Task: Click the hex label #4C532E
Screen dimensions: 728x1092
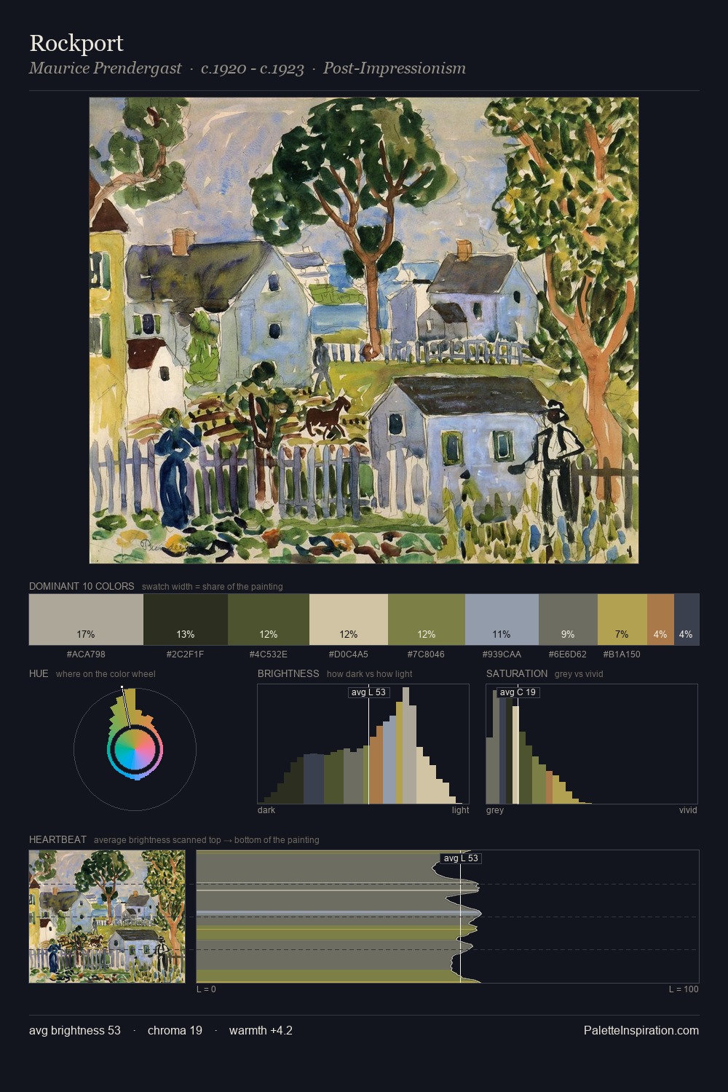Action: [x=268, y=654]
